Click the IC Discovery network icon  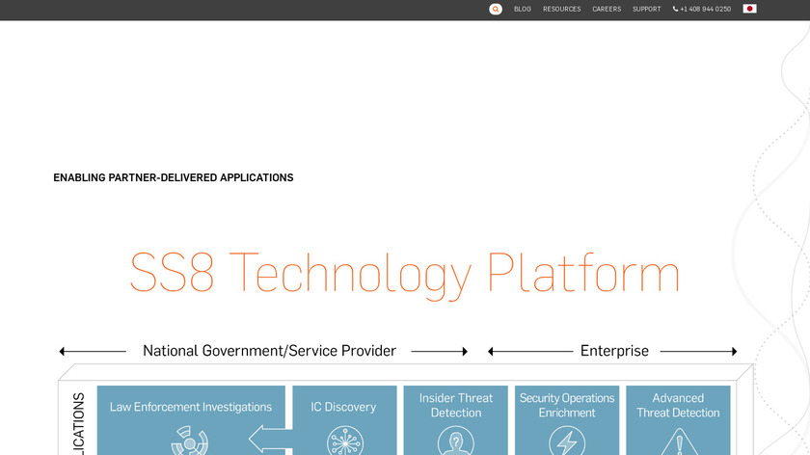point(345,441)
